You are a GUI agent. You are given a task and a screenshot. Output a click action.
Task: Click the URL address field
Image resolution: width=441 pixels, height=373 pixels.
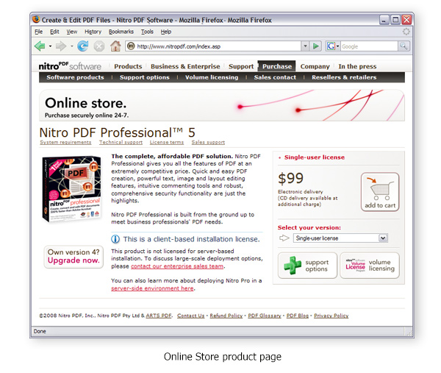(213, 46)
